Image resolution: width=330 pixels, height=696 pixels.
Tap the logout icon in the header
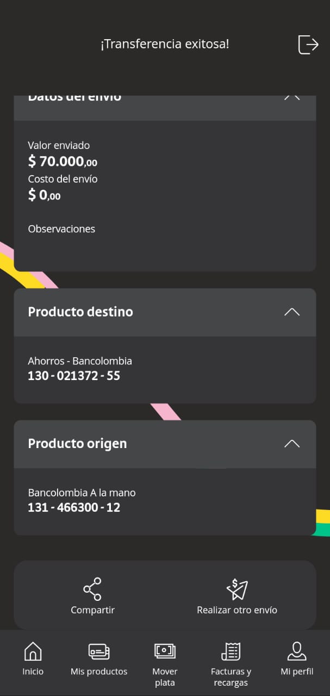[308, 45]
